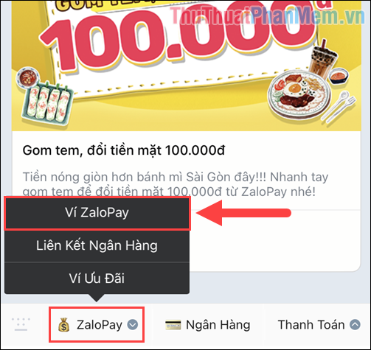371x350 pixels.
Task: Expand the ZaloPay dropdown chevron
Action: tap(133, 325)
